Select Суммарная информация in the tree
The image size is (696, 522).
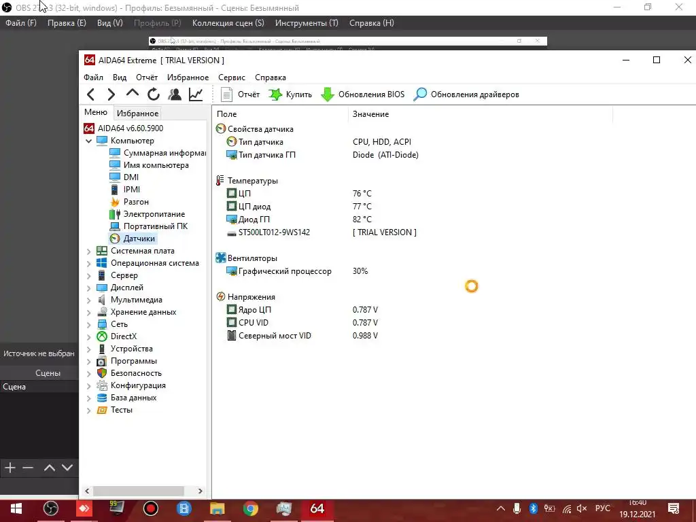tap(158, 153)
